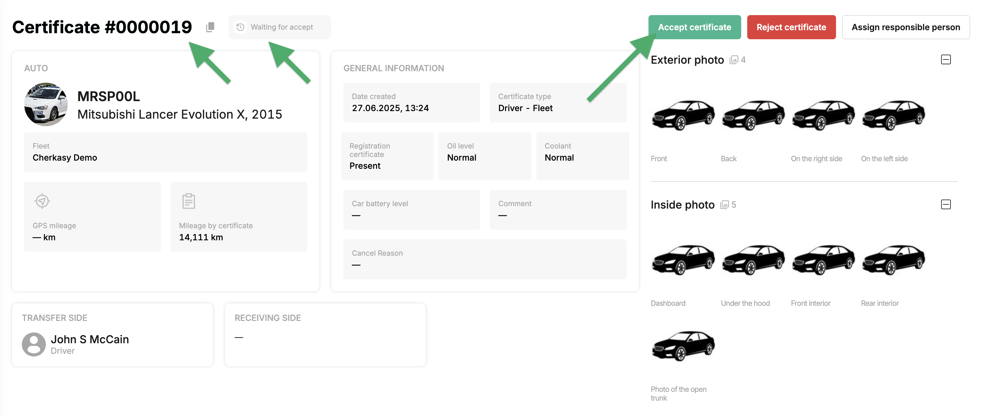
Task: Click the GPS mileage target icon
Action: click(42, 201)
